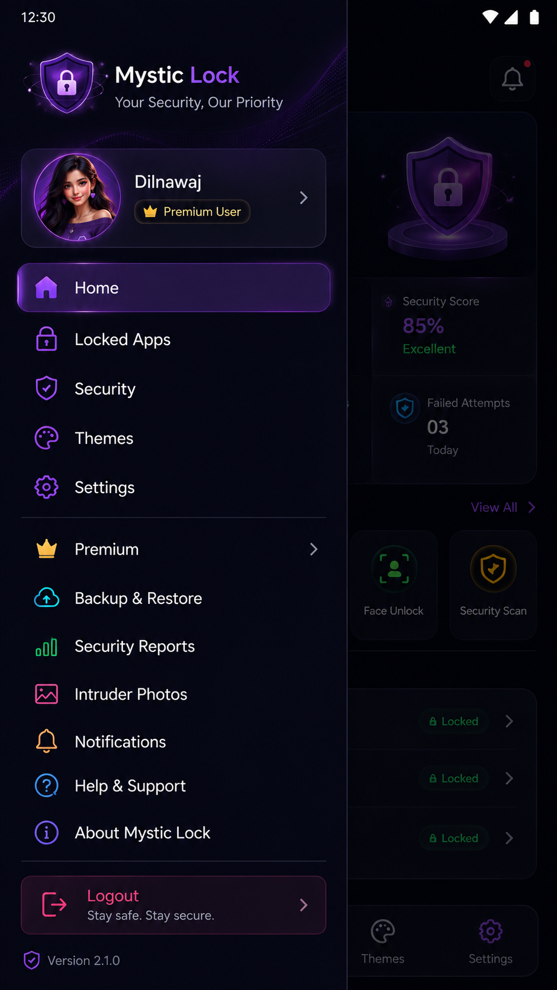557x990 pixels.
Task: Tap the large shield lock illustration
Action: tap(448, 198)
